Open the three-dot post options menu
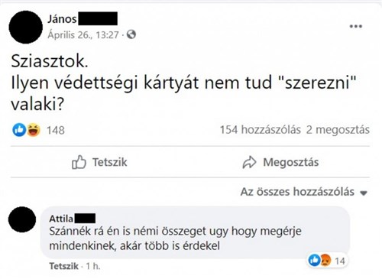The image size is (382, 279). click(x=356, y=26)
